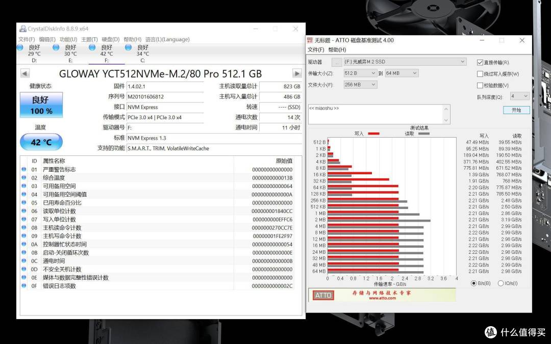Open the www.atto.com link in the banner

coord(382,298)
